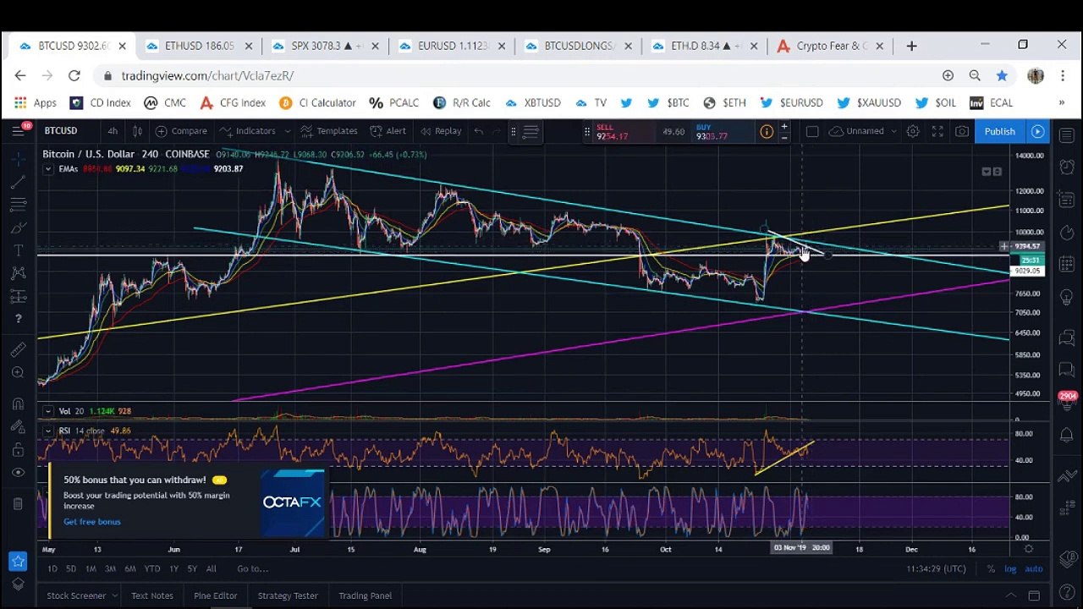Toggle percent scale on price axis
This screenshot has width=1083, height=609.
[x=991, y=569]
